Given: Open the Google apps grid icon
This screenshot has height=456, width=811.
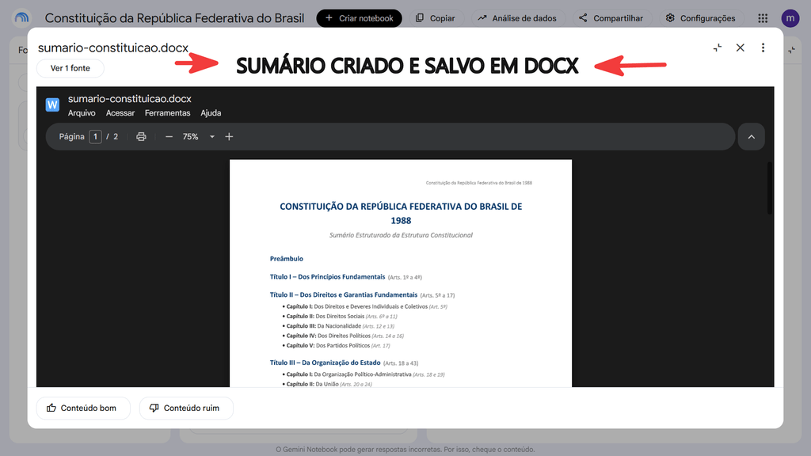Looking at the screenshot, I should tap(763, 18).
